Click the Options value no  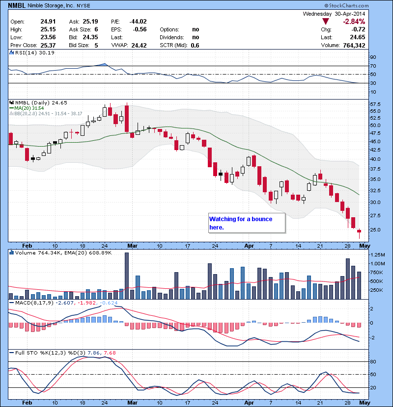[196, 29]
